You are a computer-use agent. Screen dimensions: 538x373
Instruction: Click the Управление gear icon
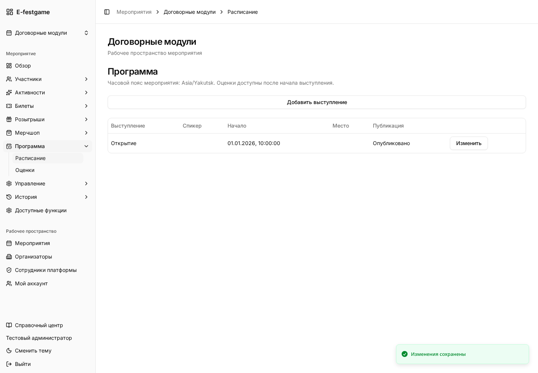tap(9, 184)
